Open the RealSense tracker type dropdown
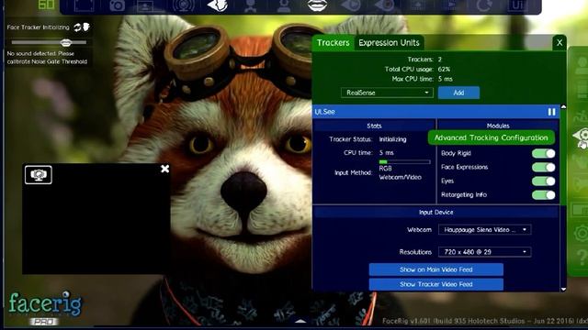Image resolution: width=588 pixels, height=330 pixels. coord(387,93)
